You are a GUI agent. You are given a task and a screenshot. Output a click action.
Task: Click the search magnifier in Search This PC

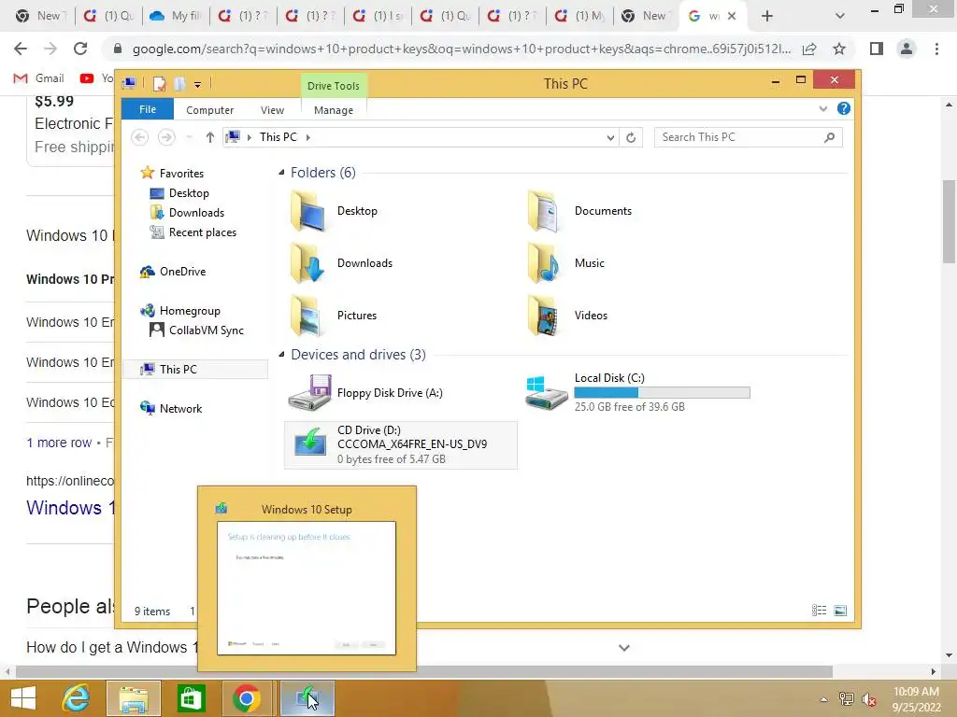(x=829, y=137)
